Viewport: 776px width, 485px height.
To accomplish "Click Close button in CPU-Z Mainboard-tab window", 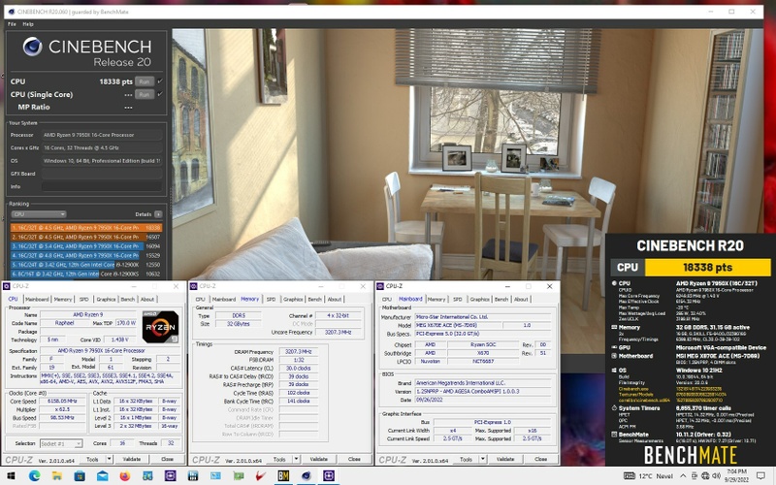I will pos(541,459).
